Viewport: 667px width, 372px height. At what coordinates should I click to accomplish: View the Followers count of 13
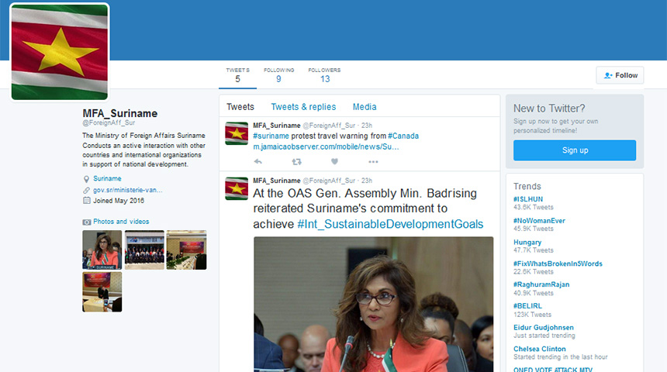(324, 75)
